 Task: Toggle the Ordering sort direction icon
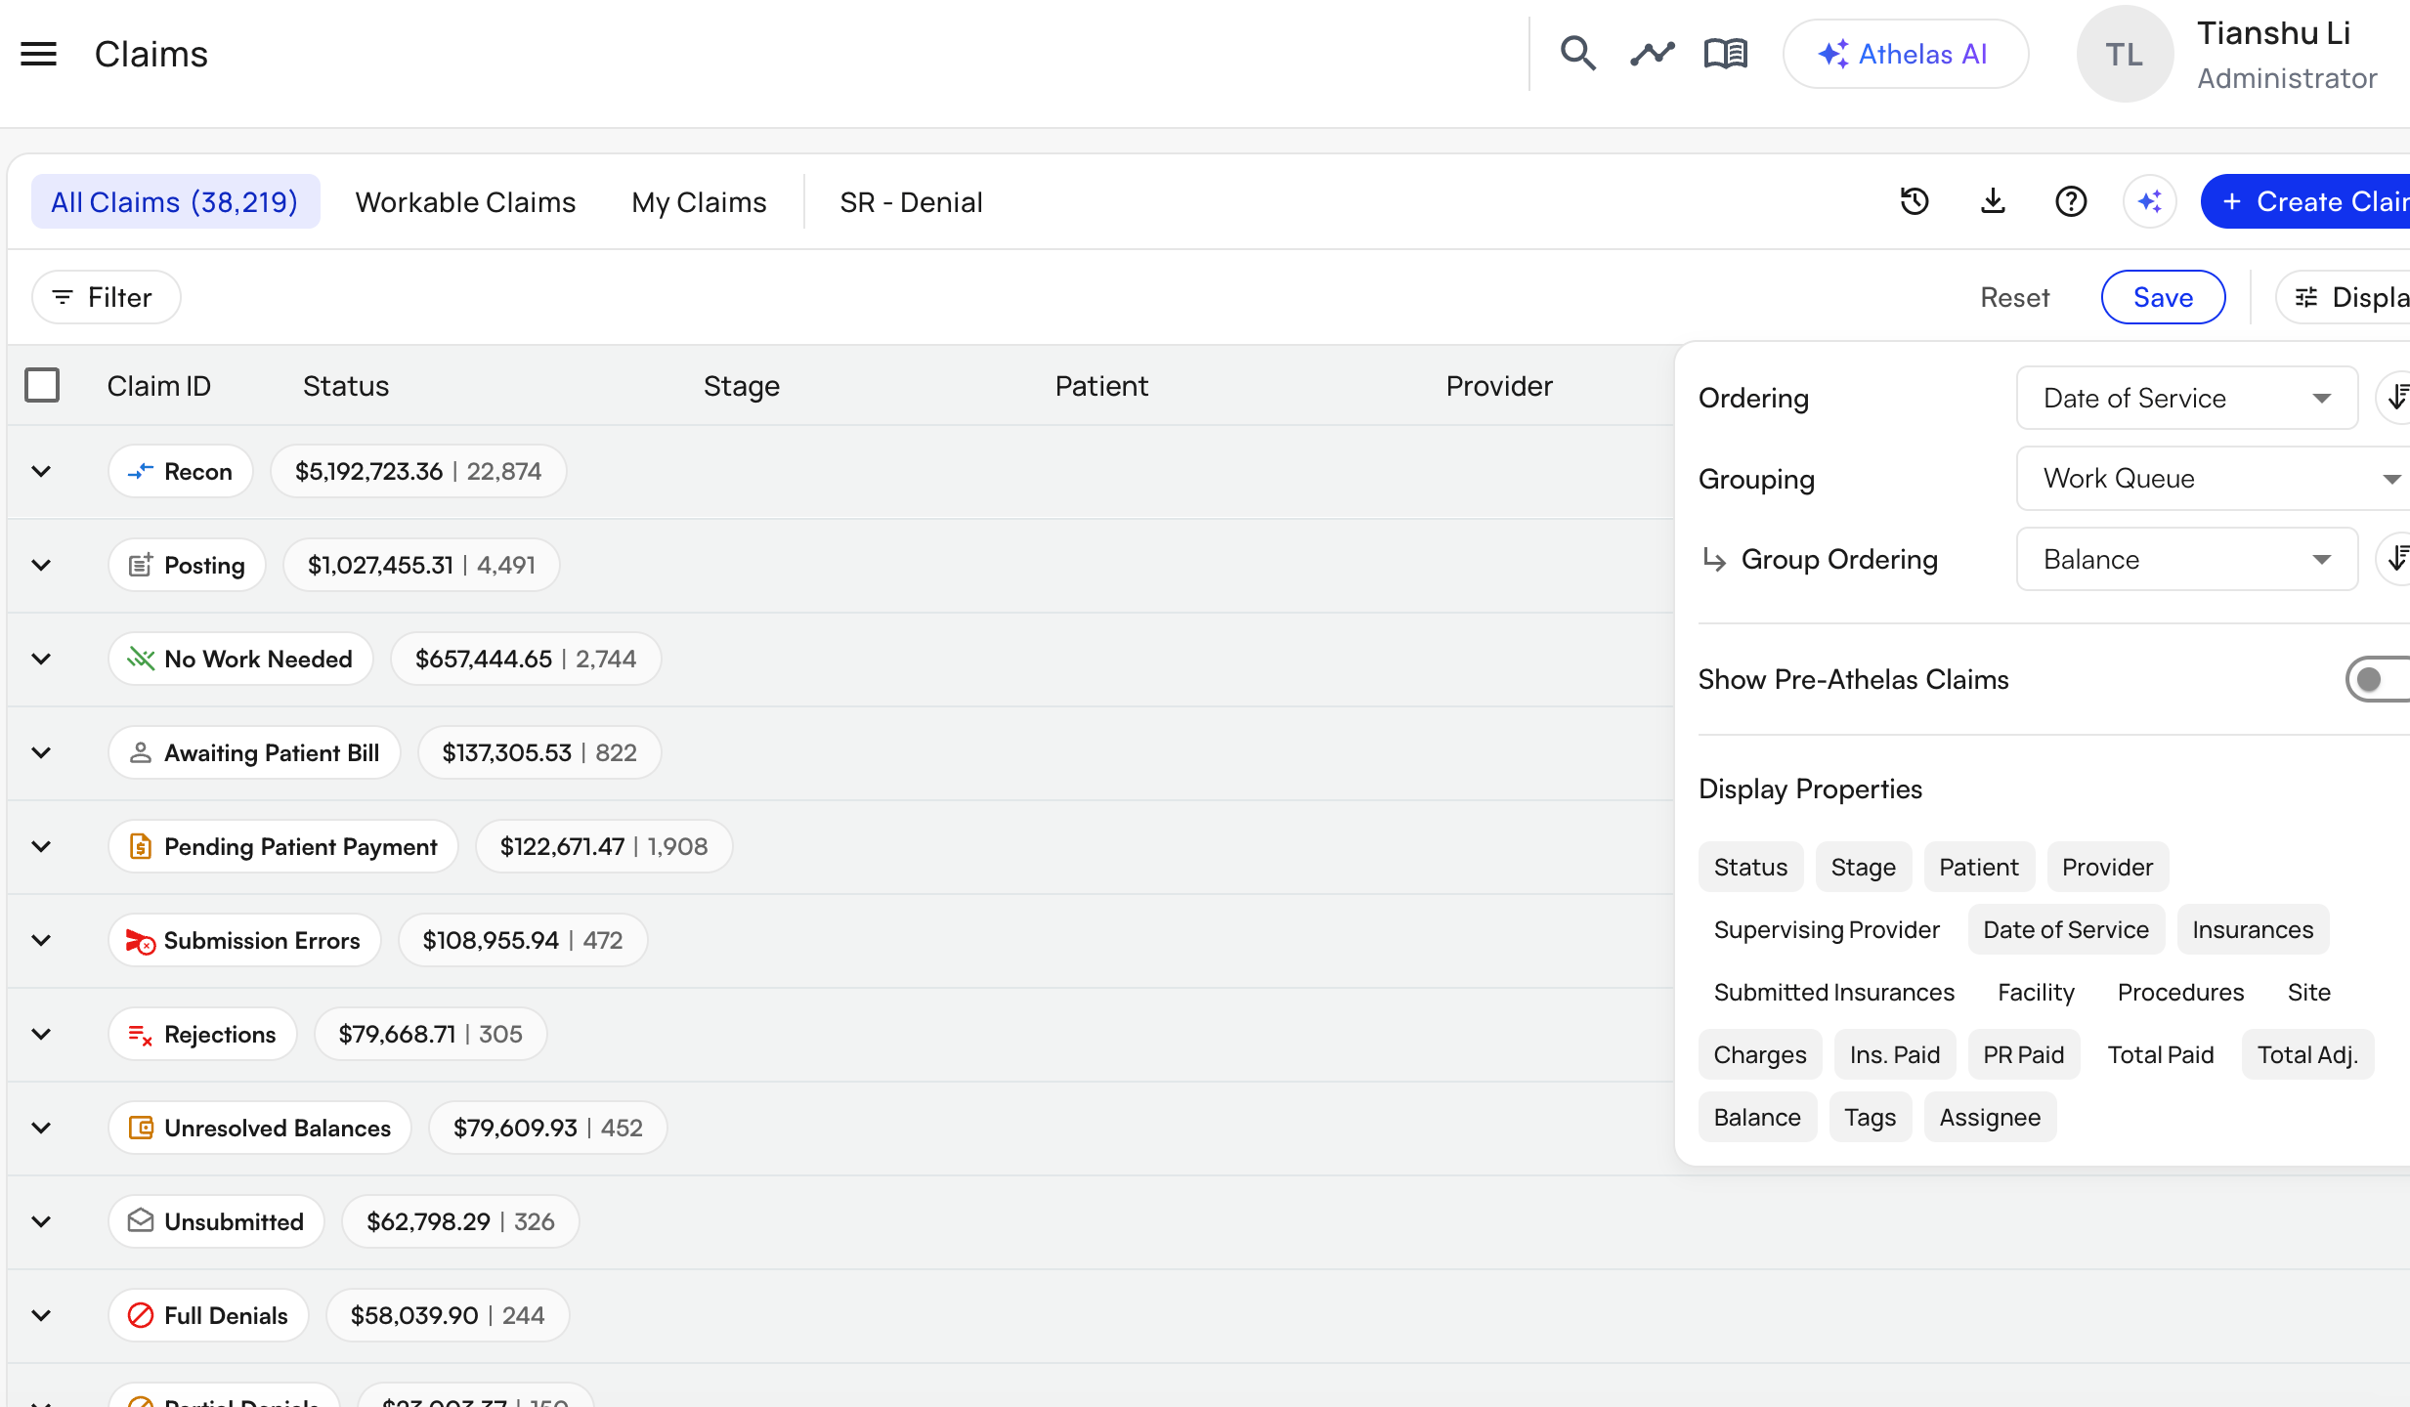tap(2395, 398)
